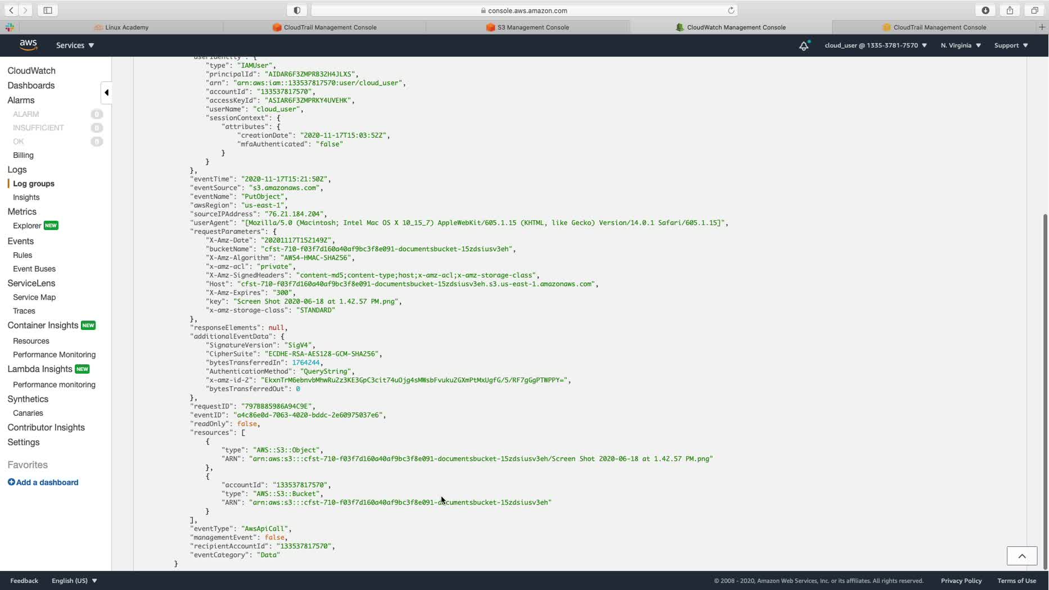Switch to the Linux Academy tab
1049x590 pixels.
(121, 27)
